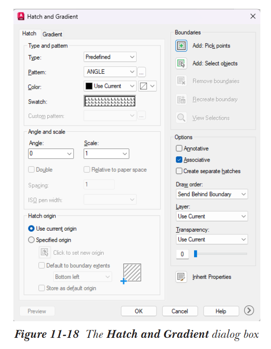Open the Pattern dropdown showing ANGLE
Viewport: 271px width, 349px height.
point(110,72)
